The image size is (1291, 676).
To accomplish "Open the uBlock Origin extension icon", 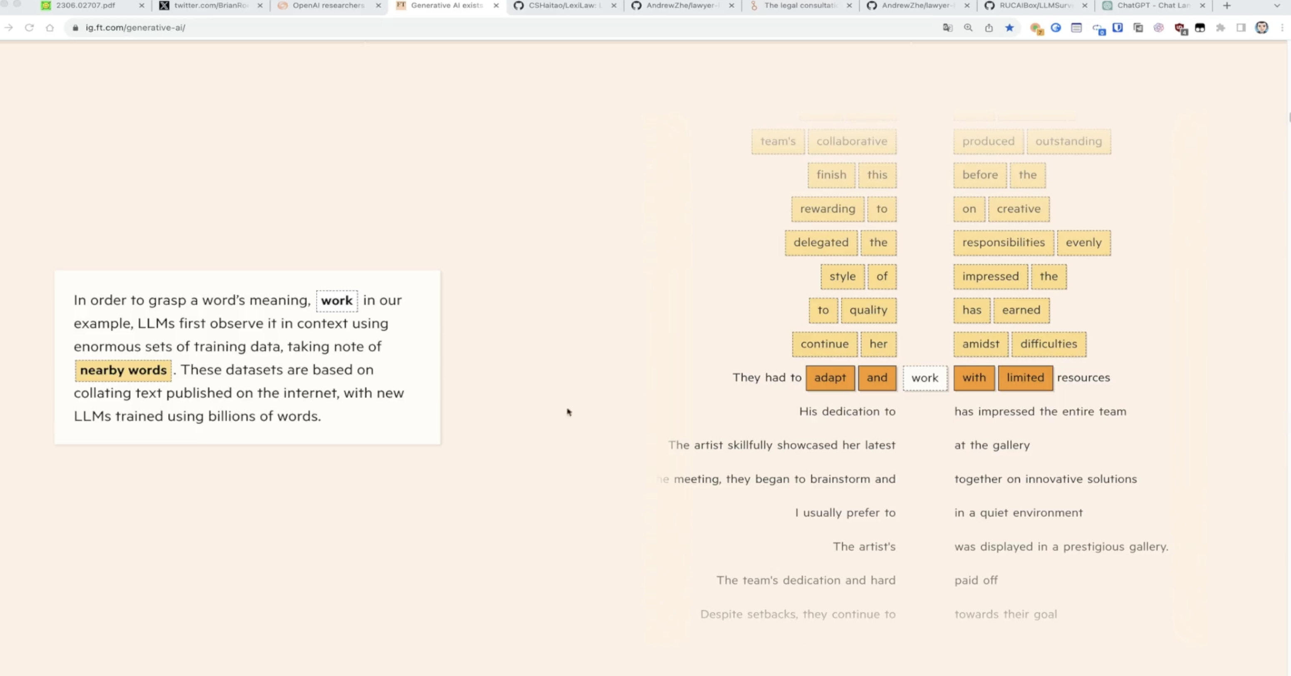I will point(1180,27).
